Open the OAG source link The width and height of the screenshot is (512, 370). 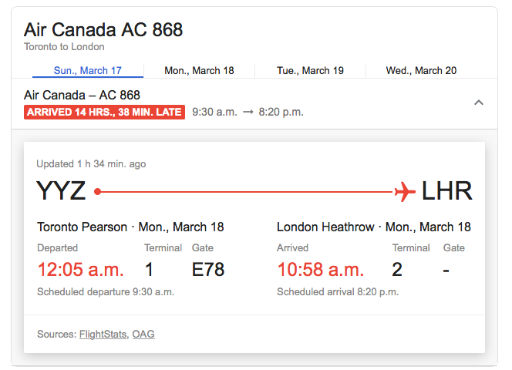pyautogui.click(x=143, y=334)
